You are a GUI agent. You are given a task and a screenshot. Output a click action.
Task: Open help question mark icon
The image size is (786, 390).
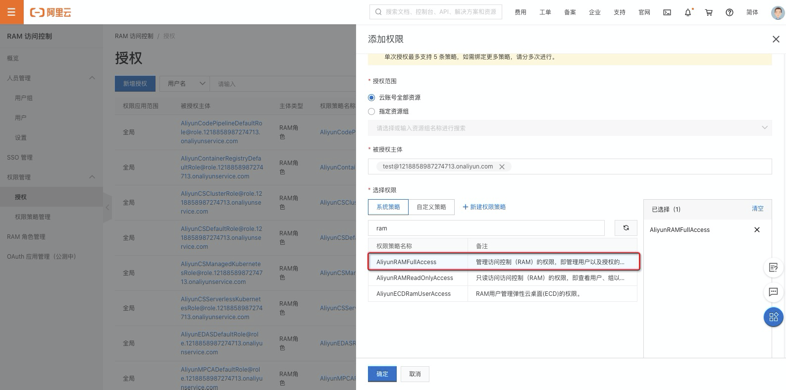(x=730, y=12)
